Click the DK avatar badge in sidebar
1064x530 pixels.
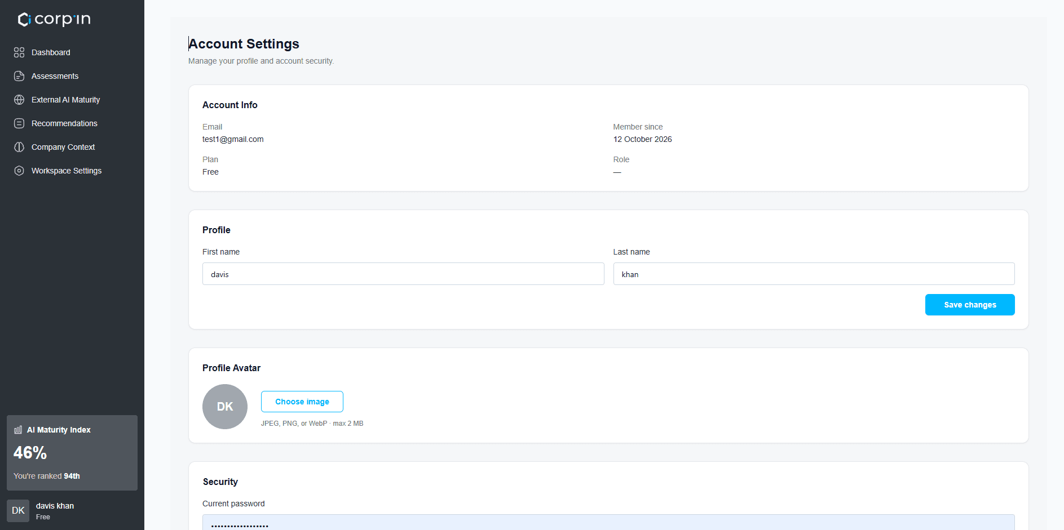(x=18, y=510)
